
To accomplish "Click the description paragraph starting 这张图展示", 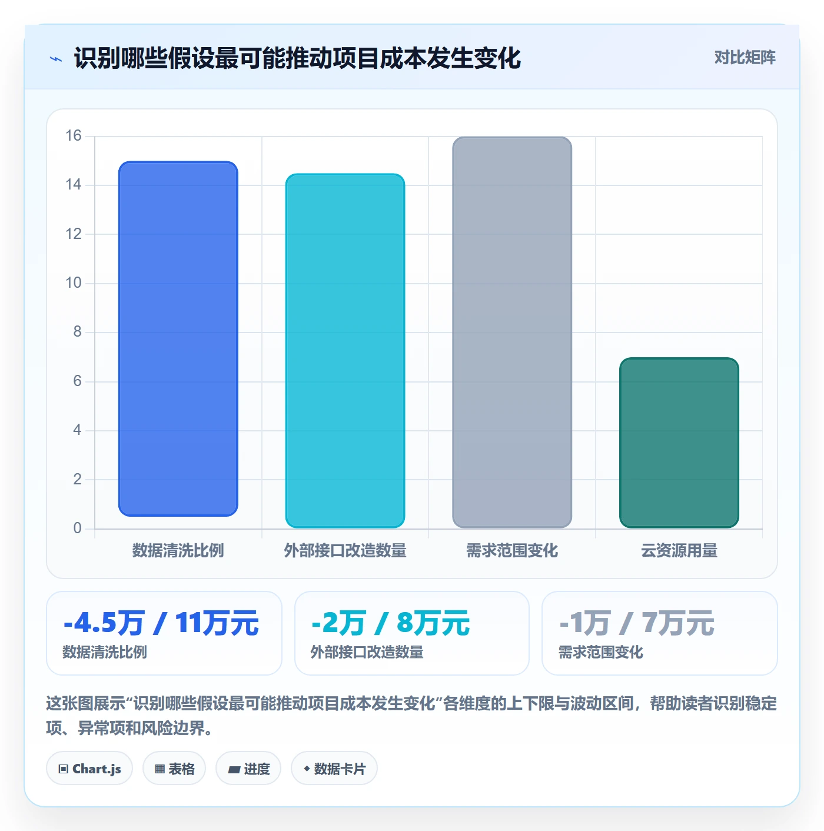I will [x=411, y=716].
